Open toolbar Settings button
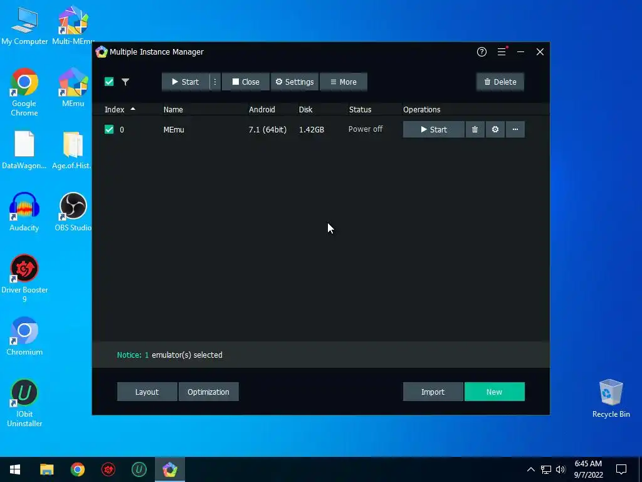Screen dimensions: 642x482 [x=295, y=82]
